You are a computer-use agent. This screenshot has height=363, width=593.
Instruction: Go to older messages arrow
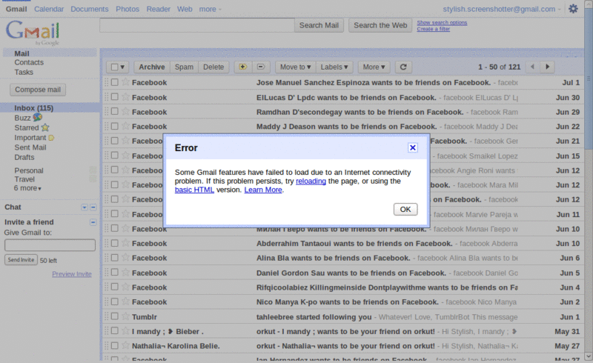[x=547, y=67]
